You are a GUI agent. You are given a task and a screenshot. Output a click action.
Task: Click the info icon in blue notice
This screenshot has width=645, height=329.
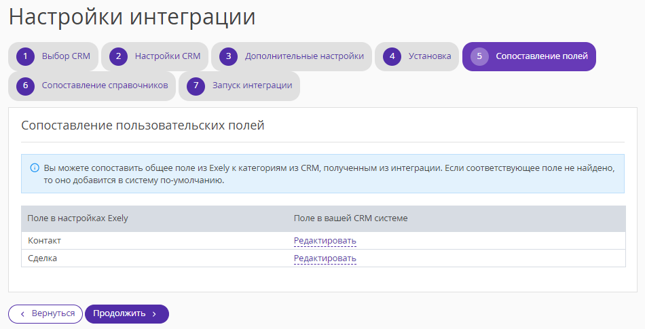tap(35, 168)
